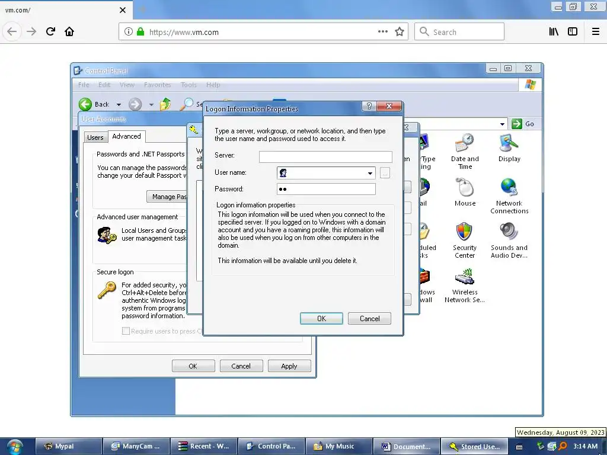This screenshot has width=607, height=455.
Task: Open the browser hamburger menu
Action: pyautogui.click(x=596, y=32)
